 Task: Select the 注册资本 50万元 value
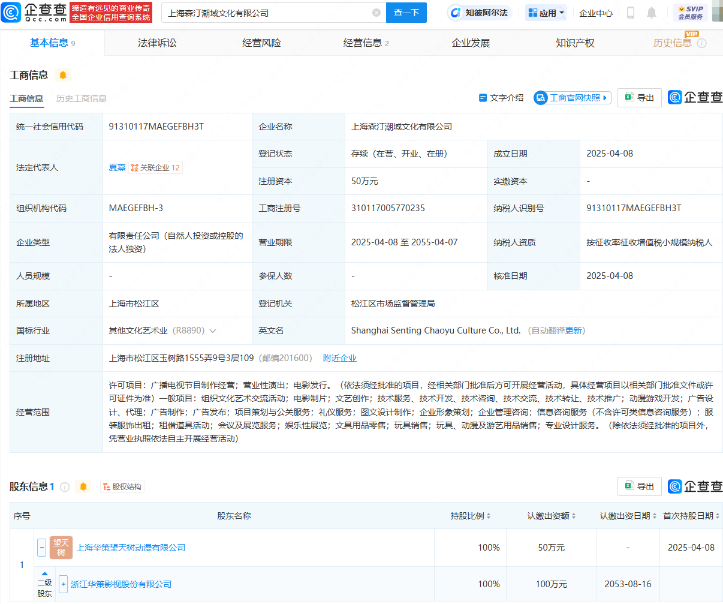click(x=364, y=181)
